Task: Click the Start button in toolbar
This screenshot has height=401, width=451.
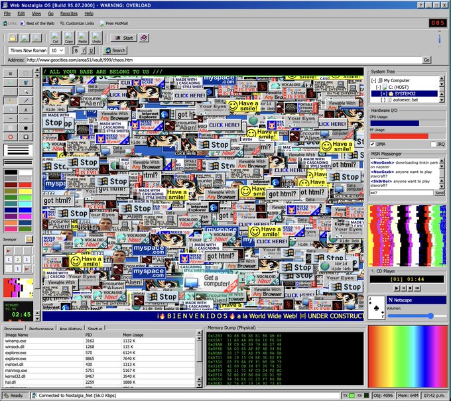Action: [x=123, y=38]
